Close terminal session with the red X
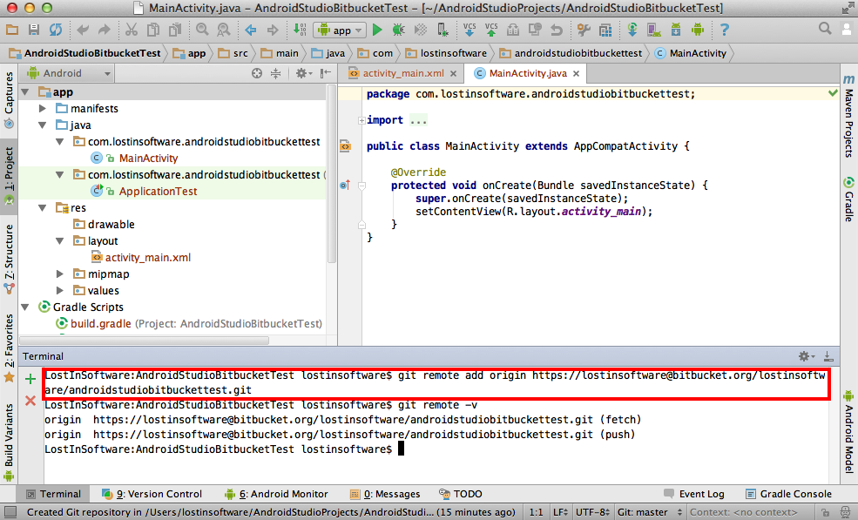The width and height of the screenshot is (858, 520). tap(30, 401)
